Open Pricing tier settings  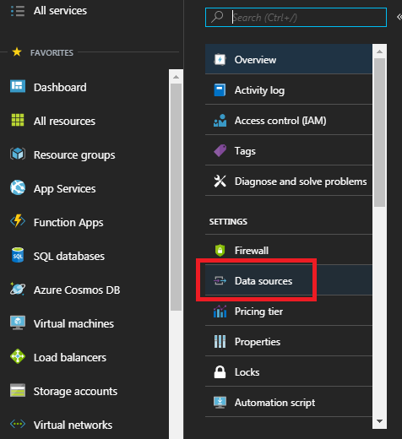(x=289, y=311)
